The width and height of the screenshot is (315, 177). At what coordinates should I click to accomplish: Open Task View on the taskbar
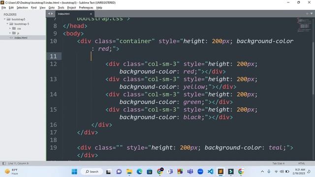pos(108,172)
